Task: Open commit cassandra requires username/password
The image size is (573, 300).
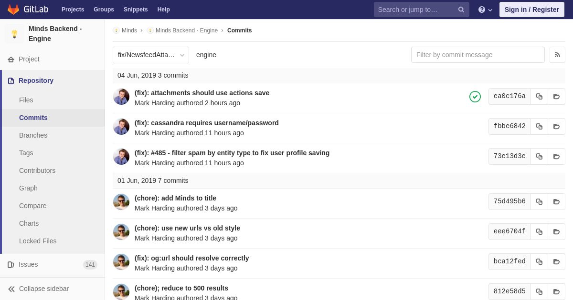Action: pyautogui.click(x=207, y=123)
